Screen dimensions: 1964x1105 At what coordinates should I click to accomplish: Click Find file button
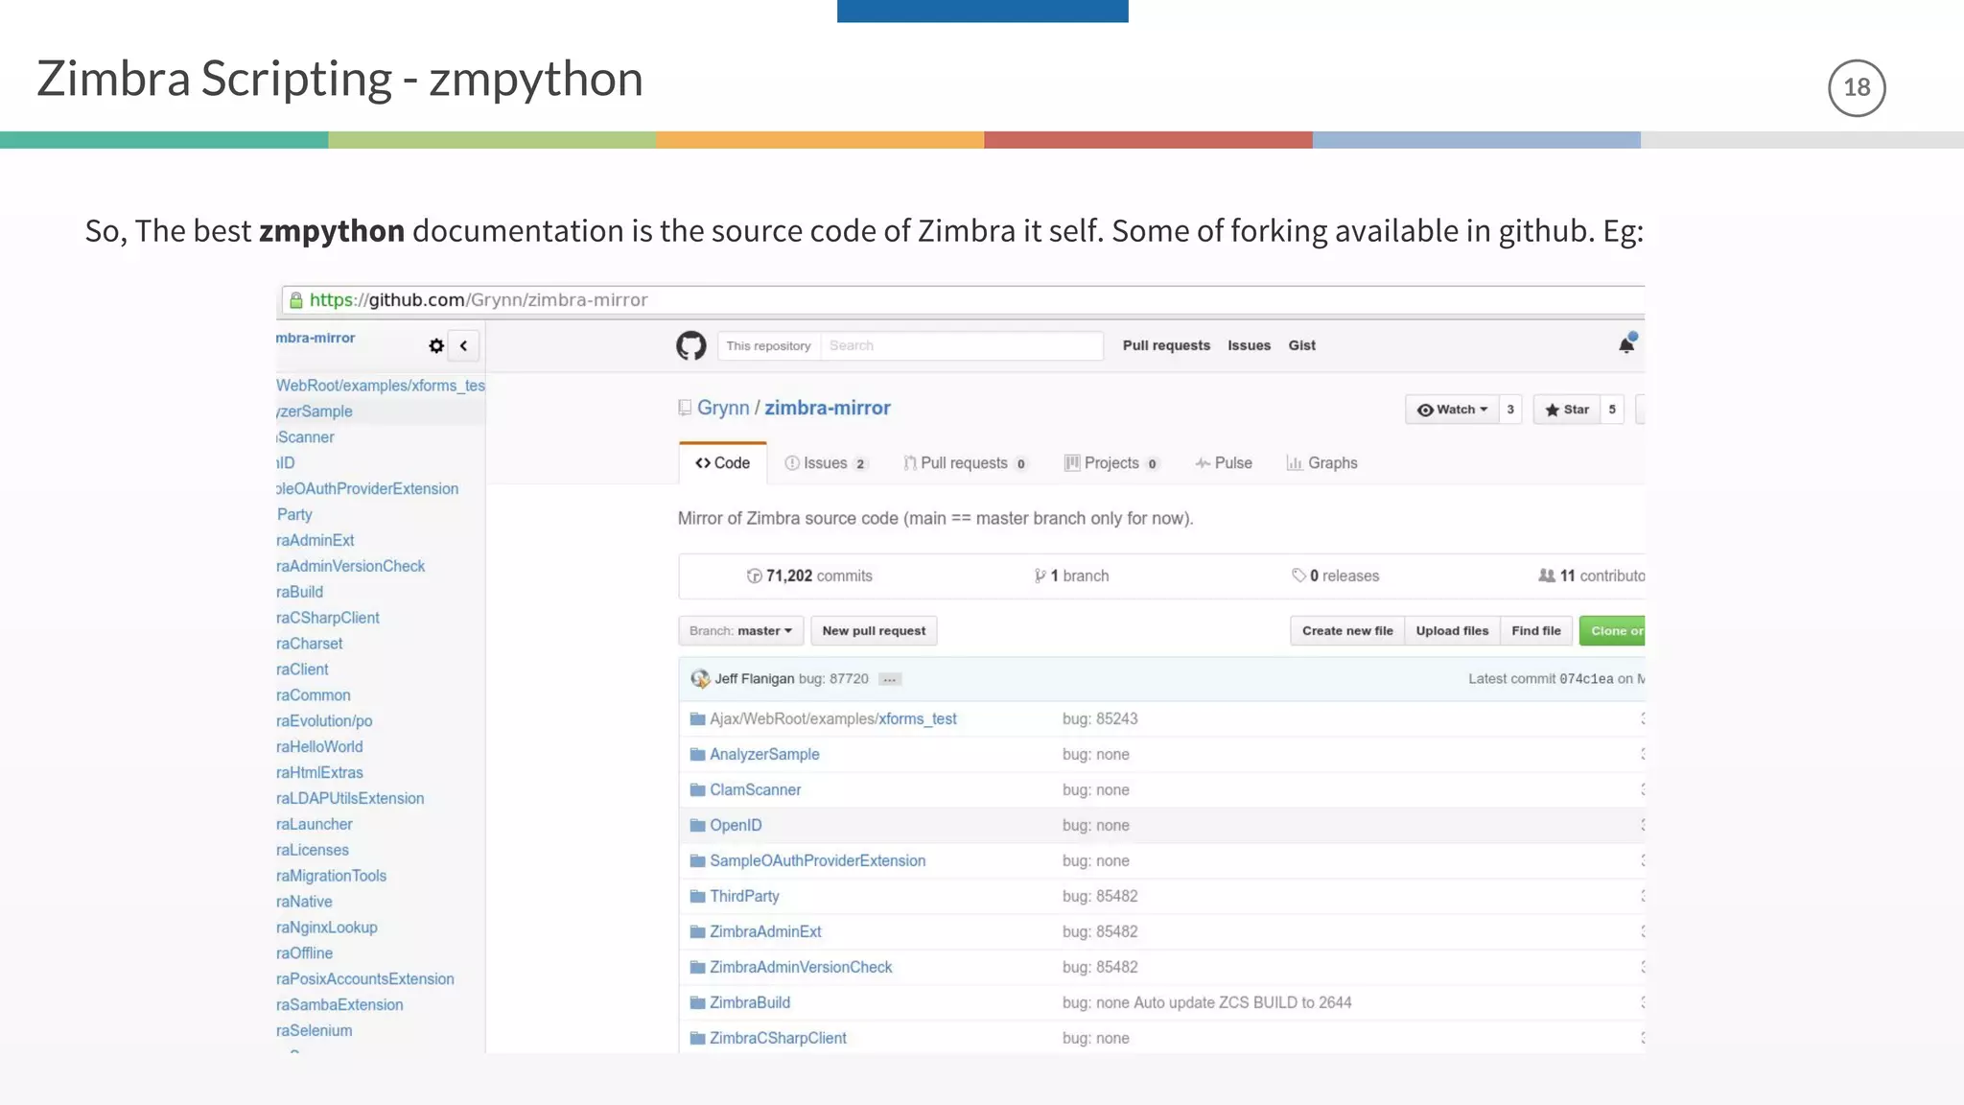(1536, 631)
